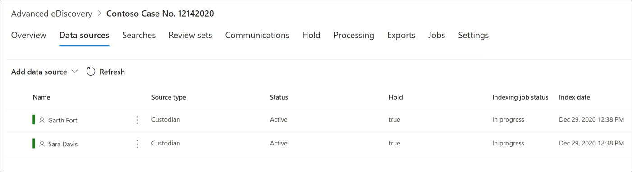View the Jobs tab

(437, 35)
